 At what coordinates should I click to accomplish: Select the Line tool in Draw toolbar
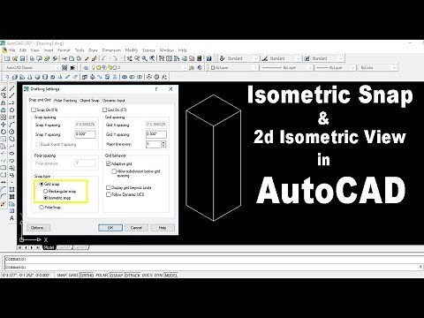pyautogui.click(x=11, y=88)
